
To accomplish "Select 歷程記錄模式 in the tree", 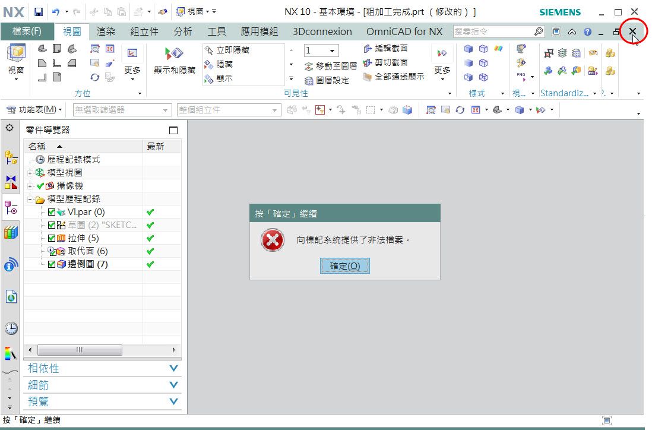I will click(74, 160).
